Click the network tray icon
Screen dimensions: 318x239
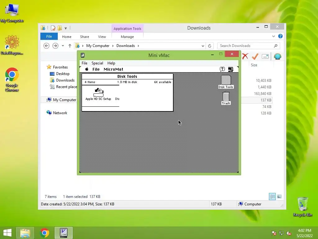pos(281,233)
